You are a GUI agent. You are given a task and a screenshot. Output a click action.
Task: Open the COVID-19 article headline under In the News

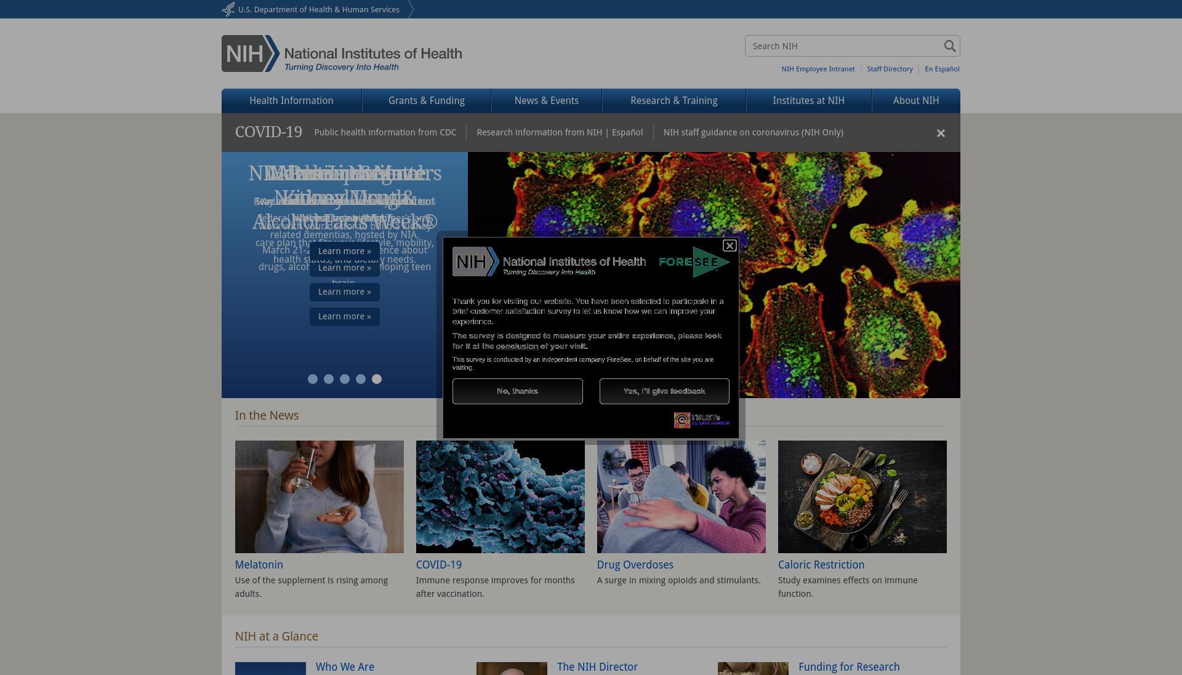[439, 565]
